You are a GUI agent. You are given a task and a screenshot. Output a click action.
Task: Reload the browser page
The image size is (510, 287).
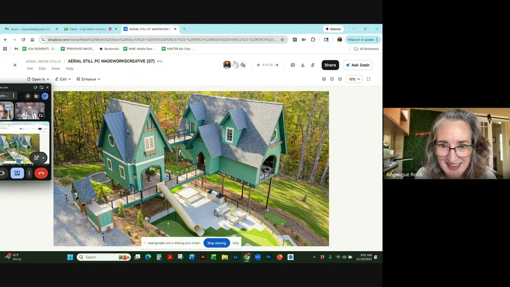[23, 39]
